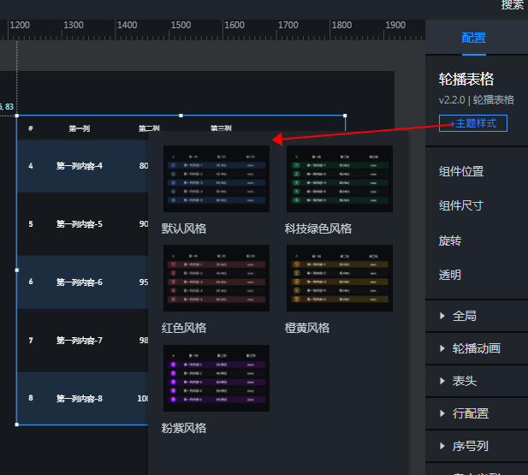Open the 主题样式 theme picker button
The width and height of the screenshot is (528, 475).
click(473, 123)
